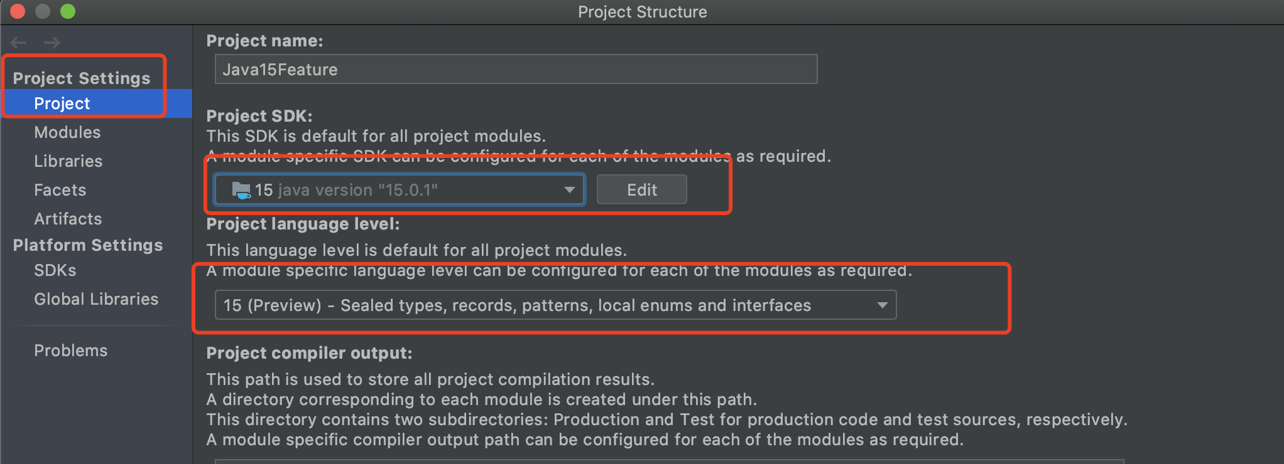Click the red close window button
1284x464 pixels.
tap(18, 11)
